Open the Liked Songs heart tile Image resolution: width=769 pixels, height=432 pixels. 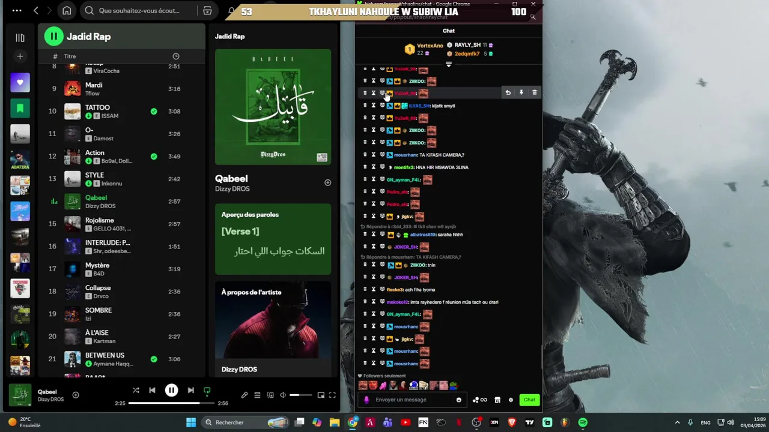[x=20, y=82]
